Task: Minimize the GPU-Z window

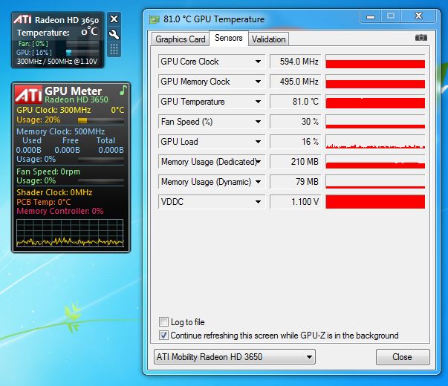Action: point(371,16)
